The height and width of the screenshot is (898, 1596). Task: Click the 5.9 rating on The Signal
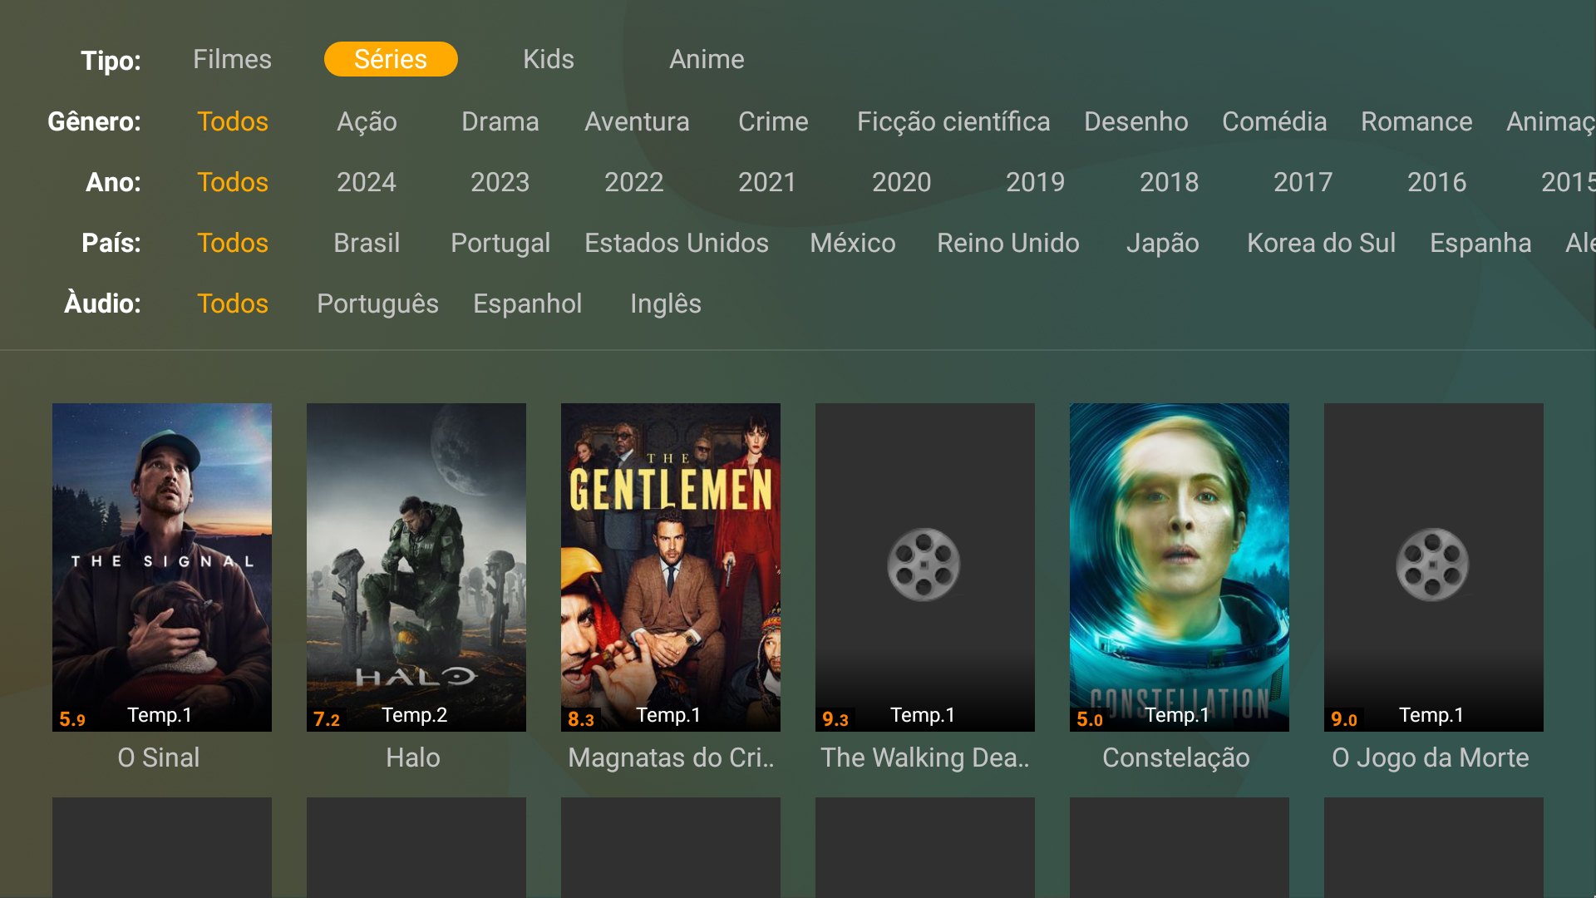point(72,719)
